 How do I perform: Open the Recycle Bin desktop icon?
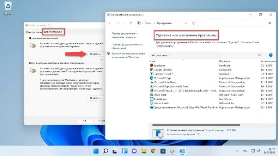pyautogui.click(x=8, y=8)
